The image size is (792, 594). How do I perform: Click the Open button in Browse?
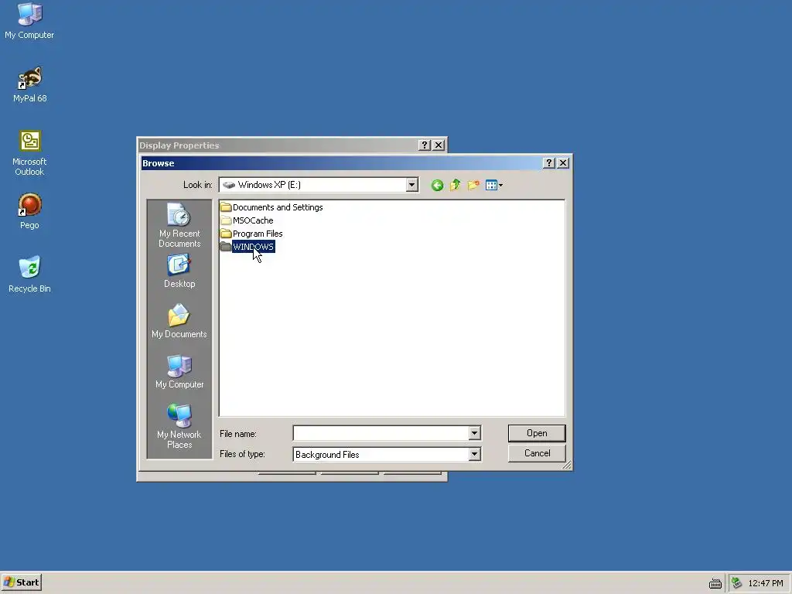pos(537,433)
